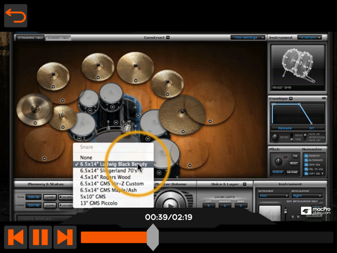Screen dimensions: 337x253
Task: Click the Pitch tuning knob
Action: [x=278, y=161]
